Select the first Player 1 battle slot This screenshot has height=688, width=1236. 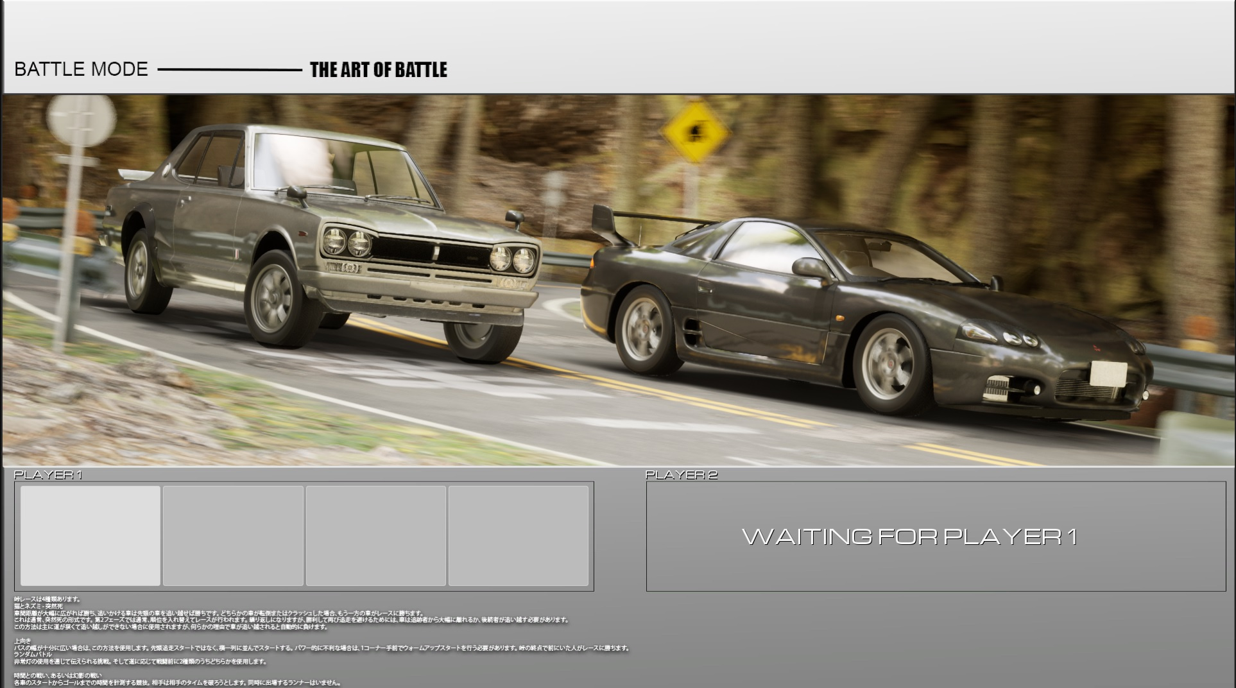[90, 536]
